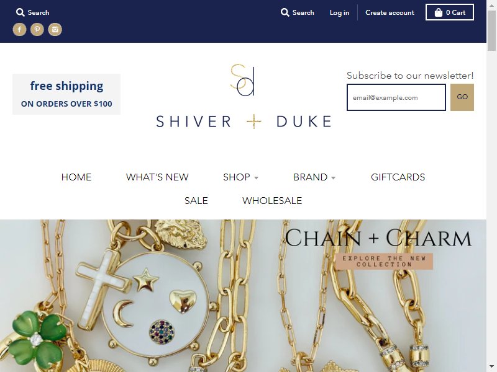This screenshot has width=497, height=372.
Task: Click the left Search magnifier icon
Action: (21, 12)
